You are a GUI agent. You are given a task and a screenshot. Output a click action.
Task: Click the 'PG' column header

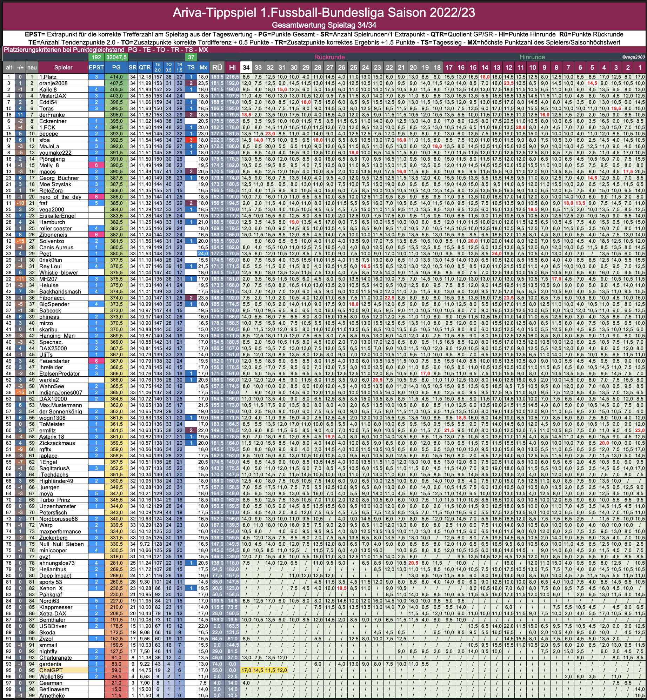pyautogui.click(x=116, y=67)
